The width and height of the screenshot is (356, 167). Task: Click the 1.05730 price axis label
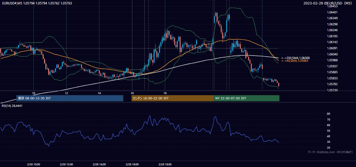pos(332,90)
